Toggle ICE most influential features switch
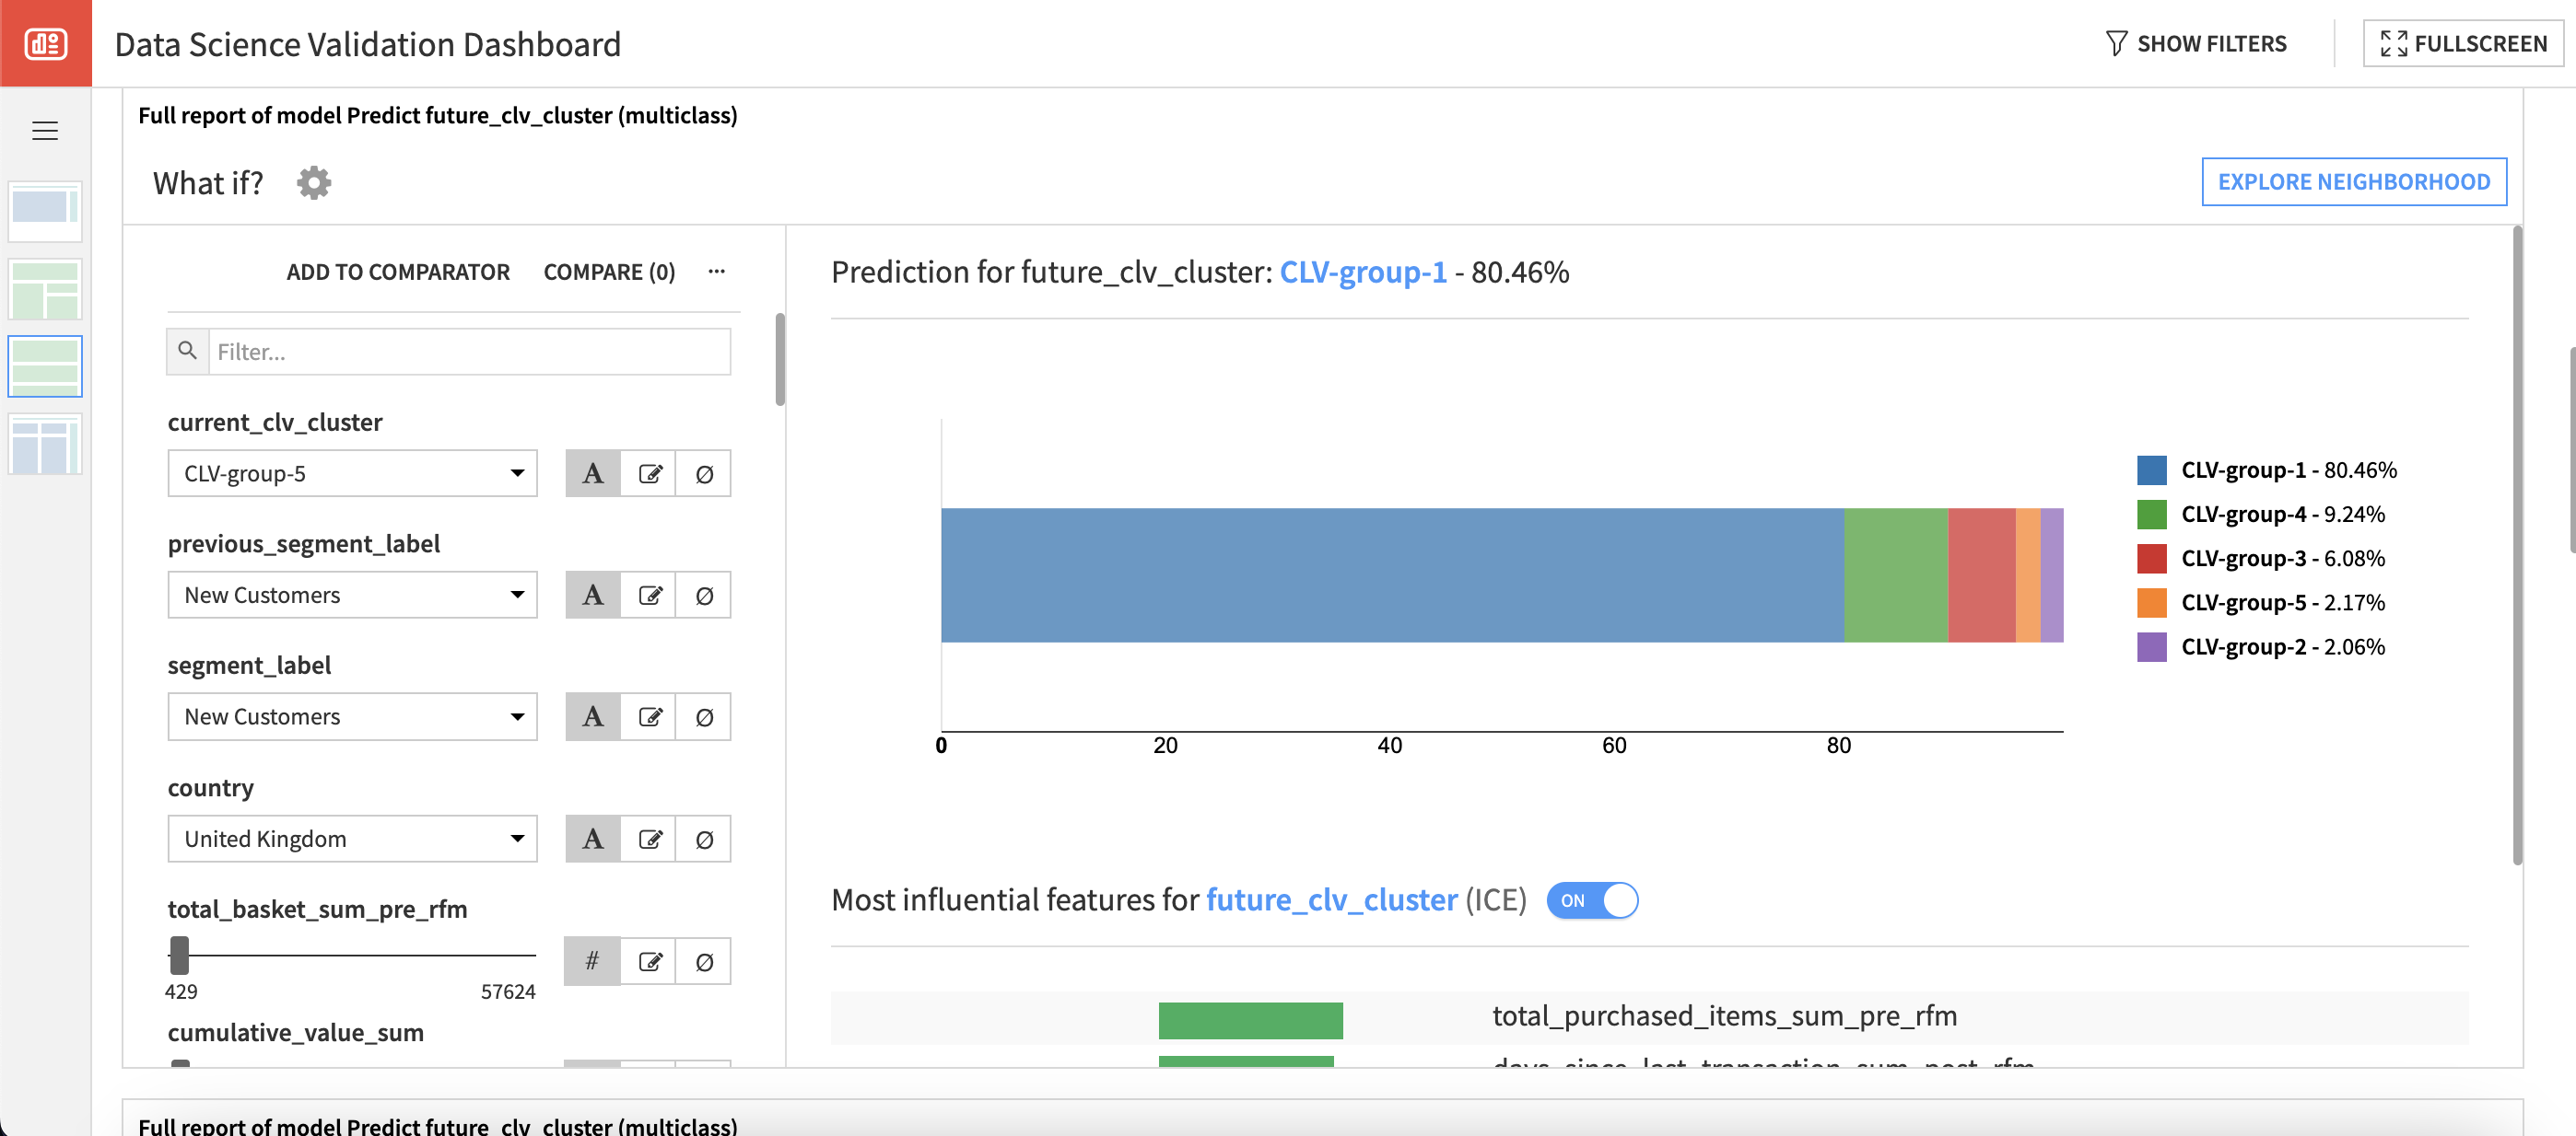The image size is (2576, 1136). coord(1592,900)
